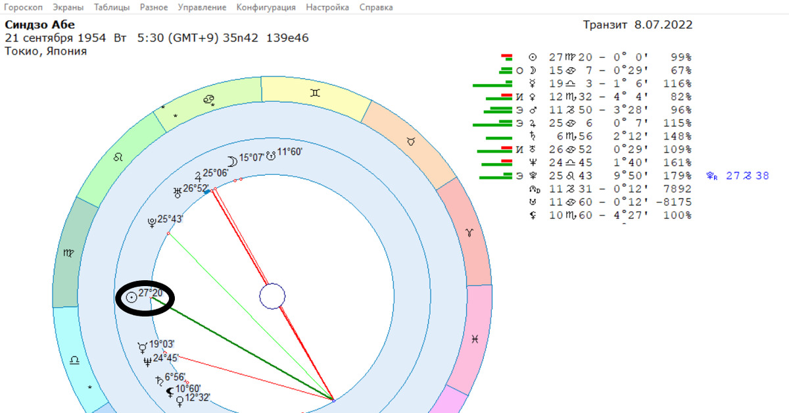Click the Uranus symbol in the planet table
The width and height of the screenshot is (789, 413).
click(x=532, y=149)
